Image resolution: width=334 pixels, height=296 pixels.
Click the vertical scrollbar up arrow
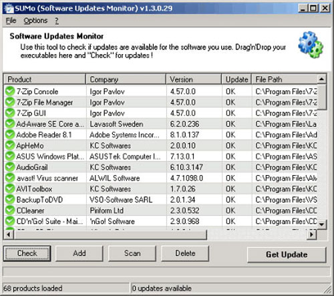[x=322, y=79]
